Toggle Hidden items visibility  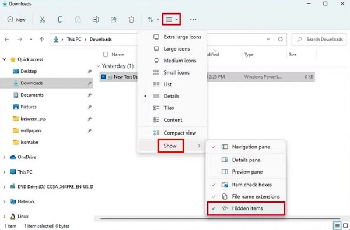[246, 208]
